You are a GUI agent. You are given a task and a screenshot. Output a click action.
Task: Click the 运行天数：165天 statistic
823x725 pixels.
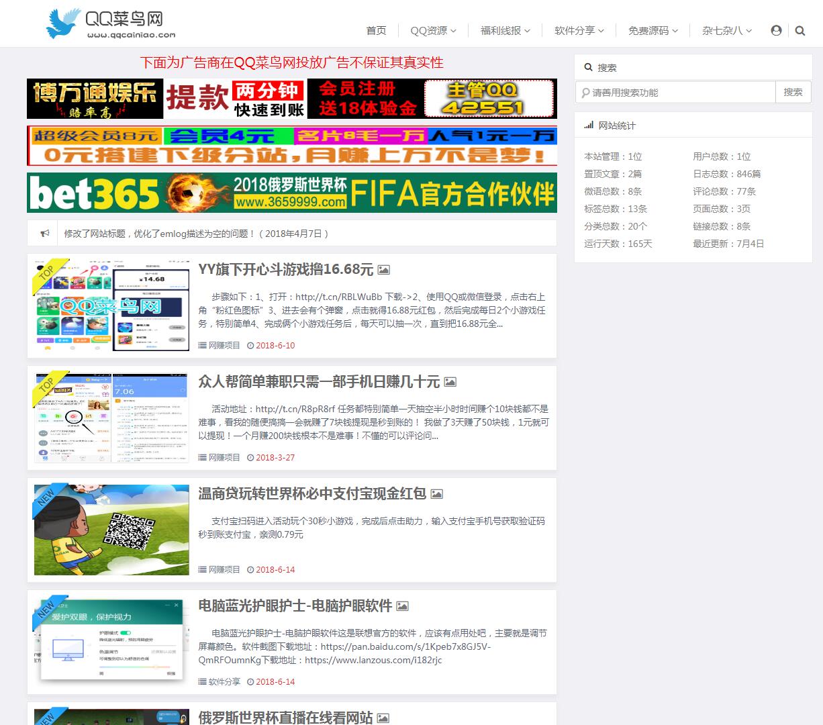pyautogui.click(x=618, y=244)
